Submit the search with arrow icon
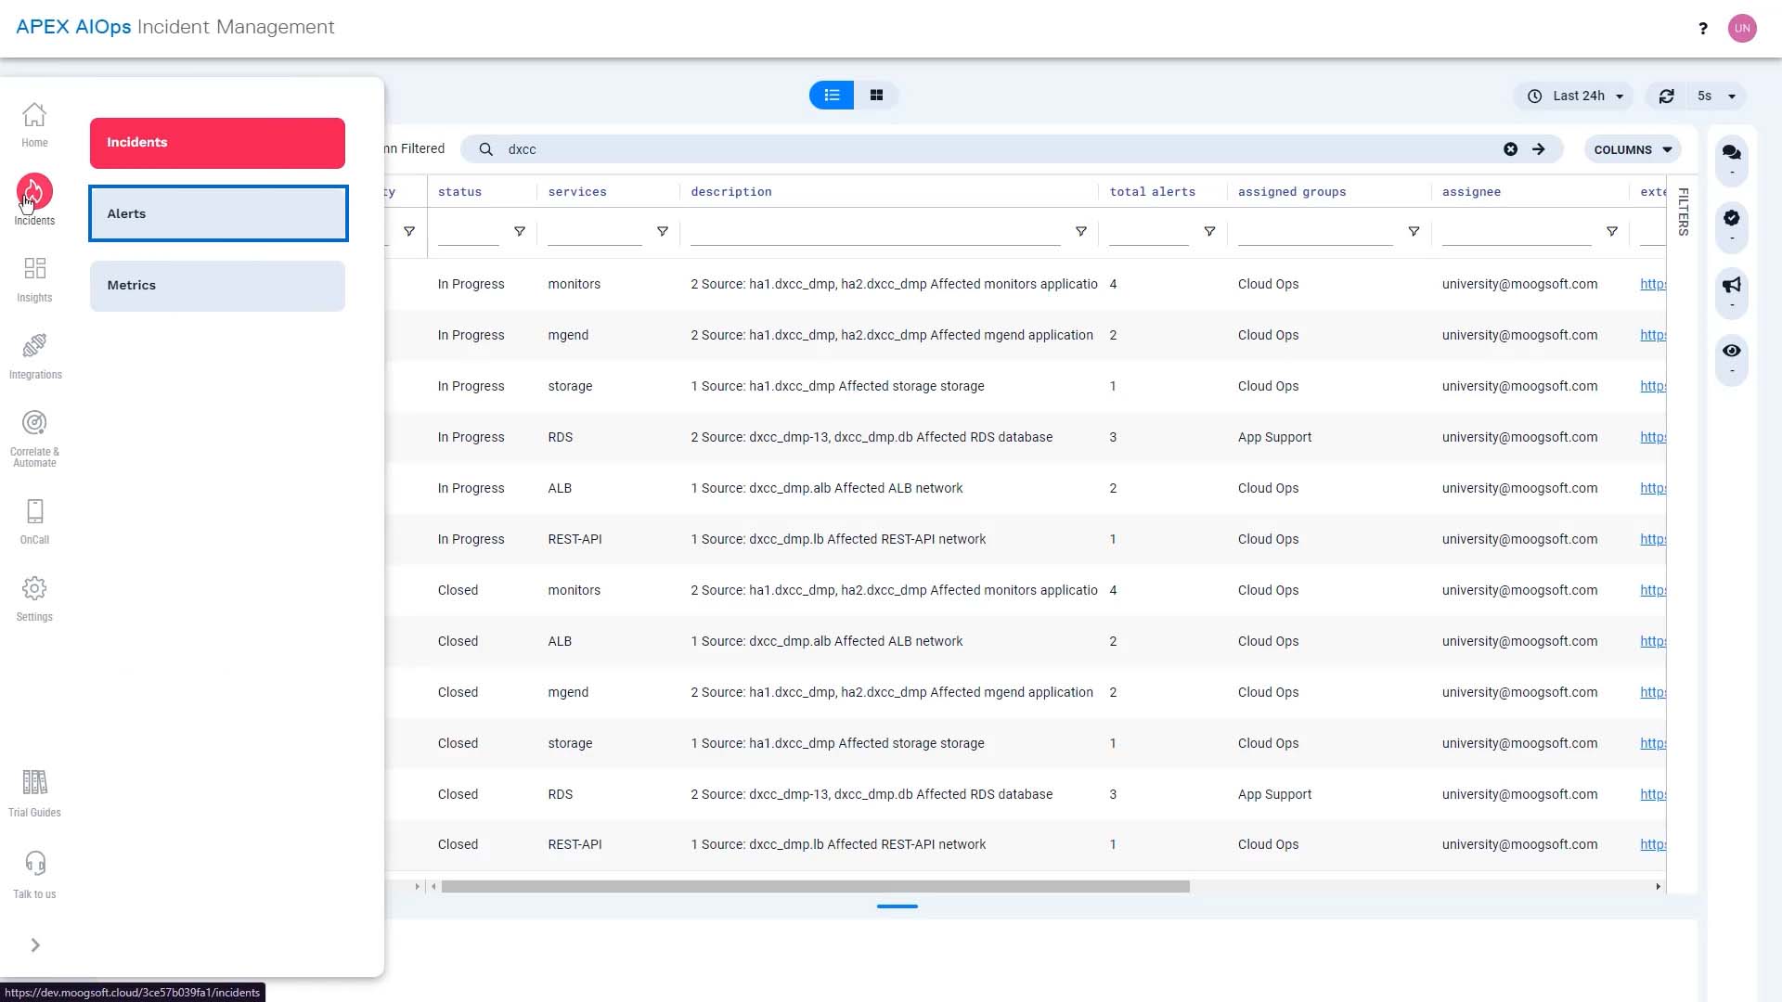This screenshot has width=1782, height=1002. point(1539,149)
